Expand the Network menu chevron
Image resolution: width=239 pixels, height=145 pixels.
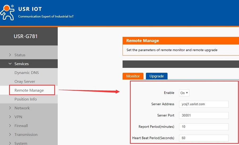tap(10, 108)
